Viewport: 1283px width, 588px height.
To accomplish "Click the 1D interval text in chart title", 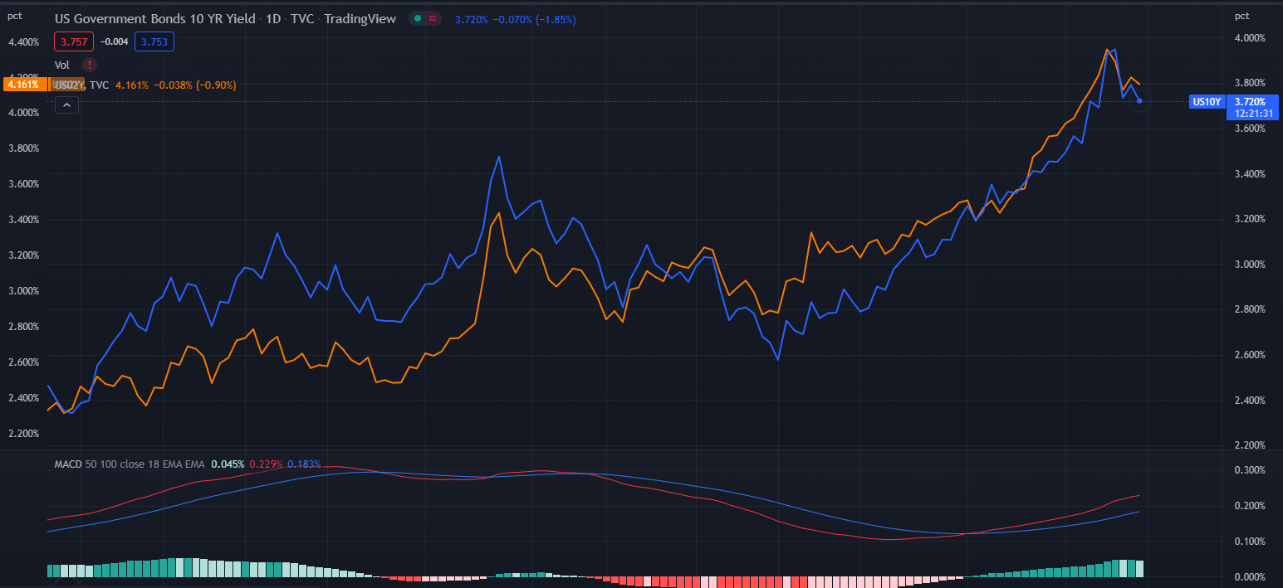I will click(272, 18).
